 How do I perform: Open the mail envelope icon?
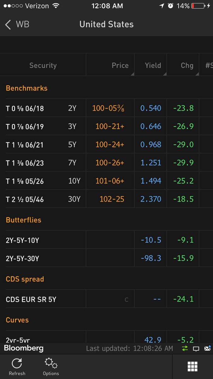click(x=207, y=348)
